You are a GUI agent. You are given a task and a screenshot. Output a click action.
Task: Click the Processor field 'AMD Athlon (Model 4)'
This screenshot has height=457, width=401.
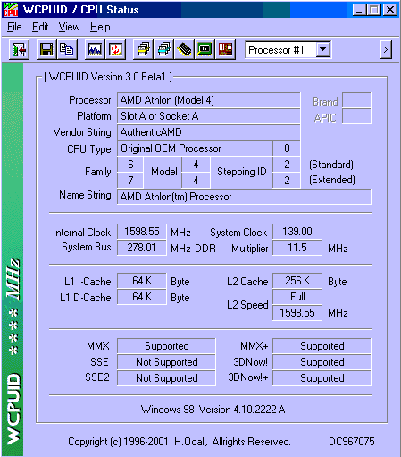(x=208, y=100)
